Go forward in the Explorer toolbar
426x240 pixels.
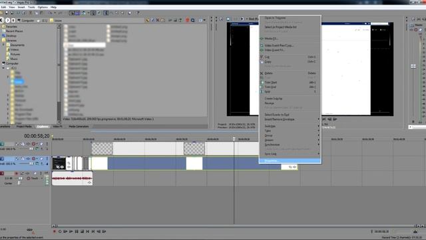click(7, 21)
